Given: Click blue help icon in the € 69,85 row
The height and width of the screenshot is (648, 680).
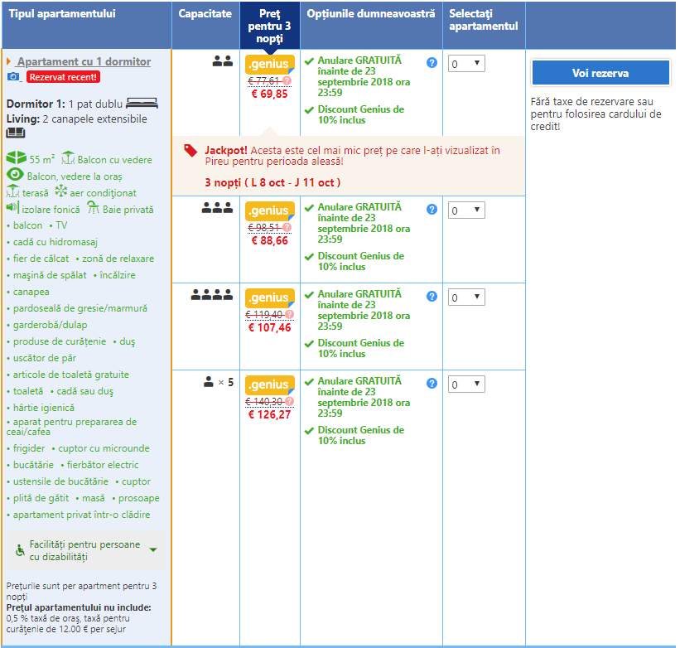Looking at the screenshot, I should [432, 63].
